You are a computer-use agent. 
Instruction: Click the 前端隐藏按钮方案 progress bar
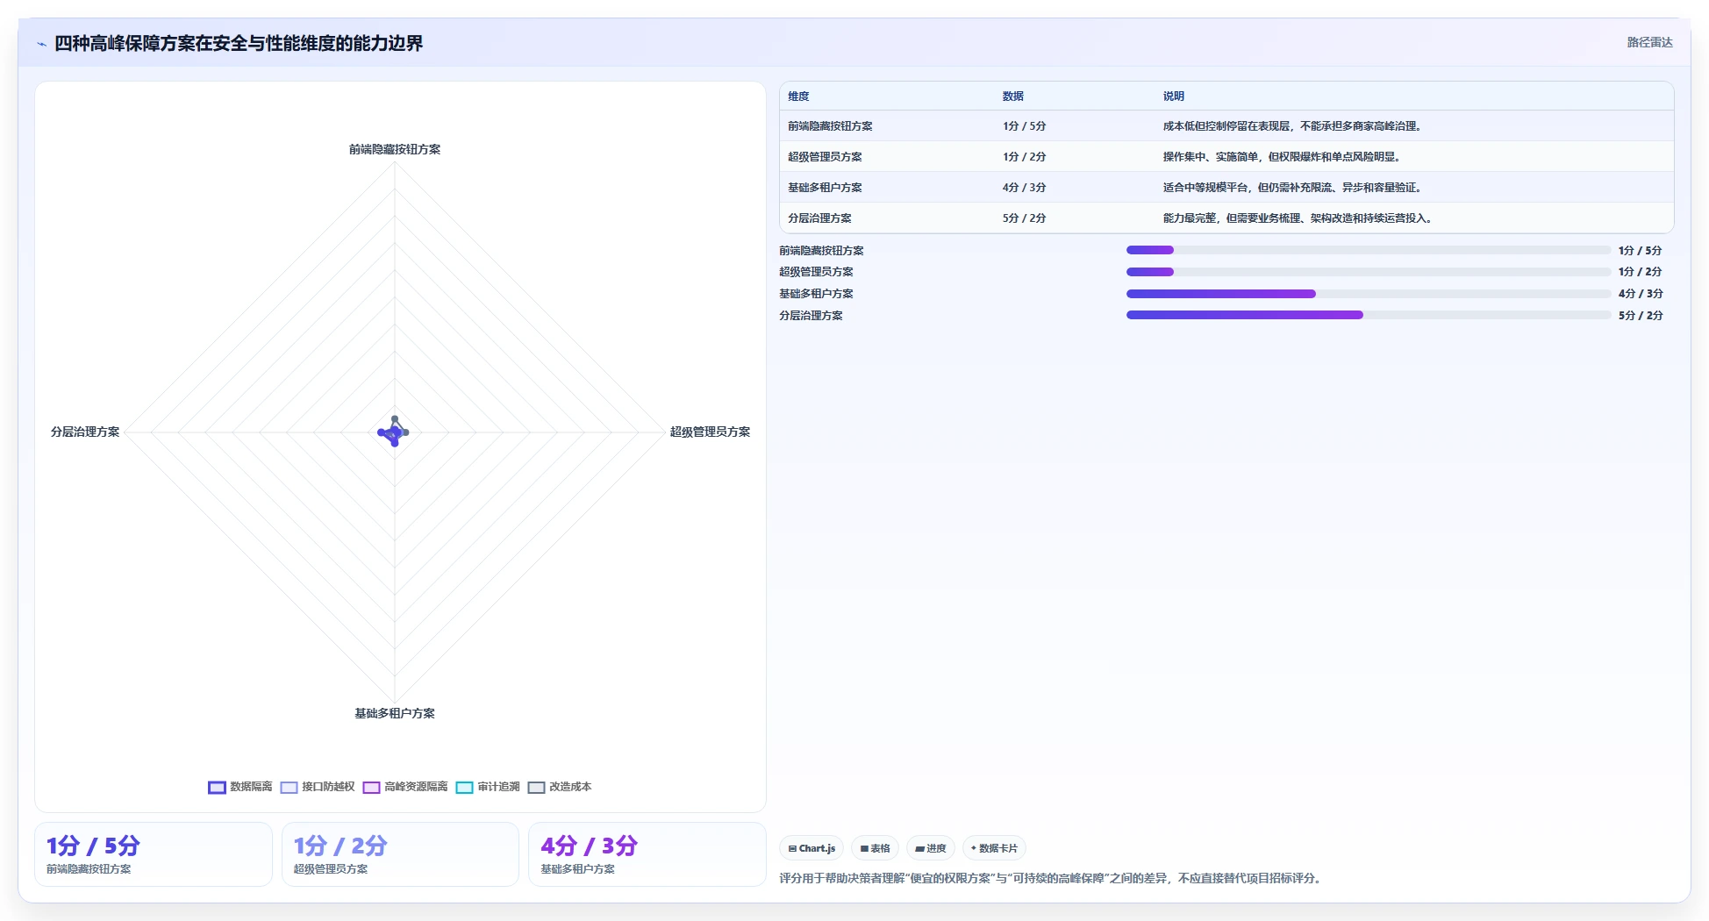1369,250
